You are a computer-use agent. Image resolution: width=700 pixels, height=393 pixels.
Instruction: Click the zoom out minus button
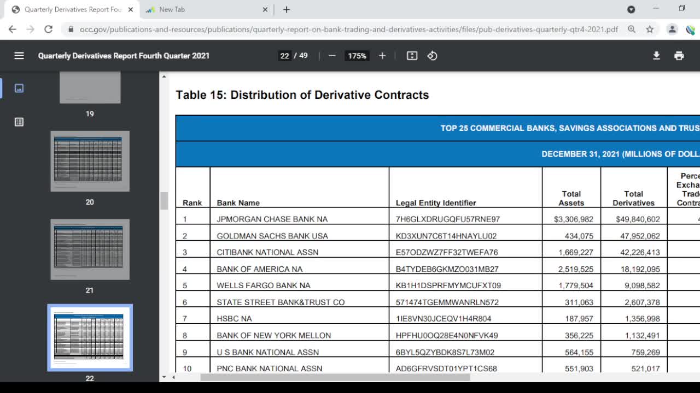[332, 56]
